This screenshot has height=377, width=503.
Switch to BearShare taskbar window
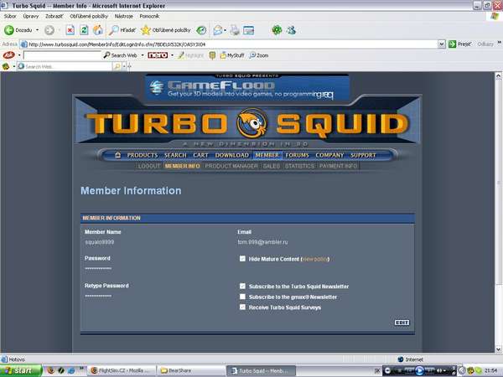coord(191,371)
